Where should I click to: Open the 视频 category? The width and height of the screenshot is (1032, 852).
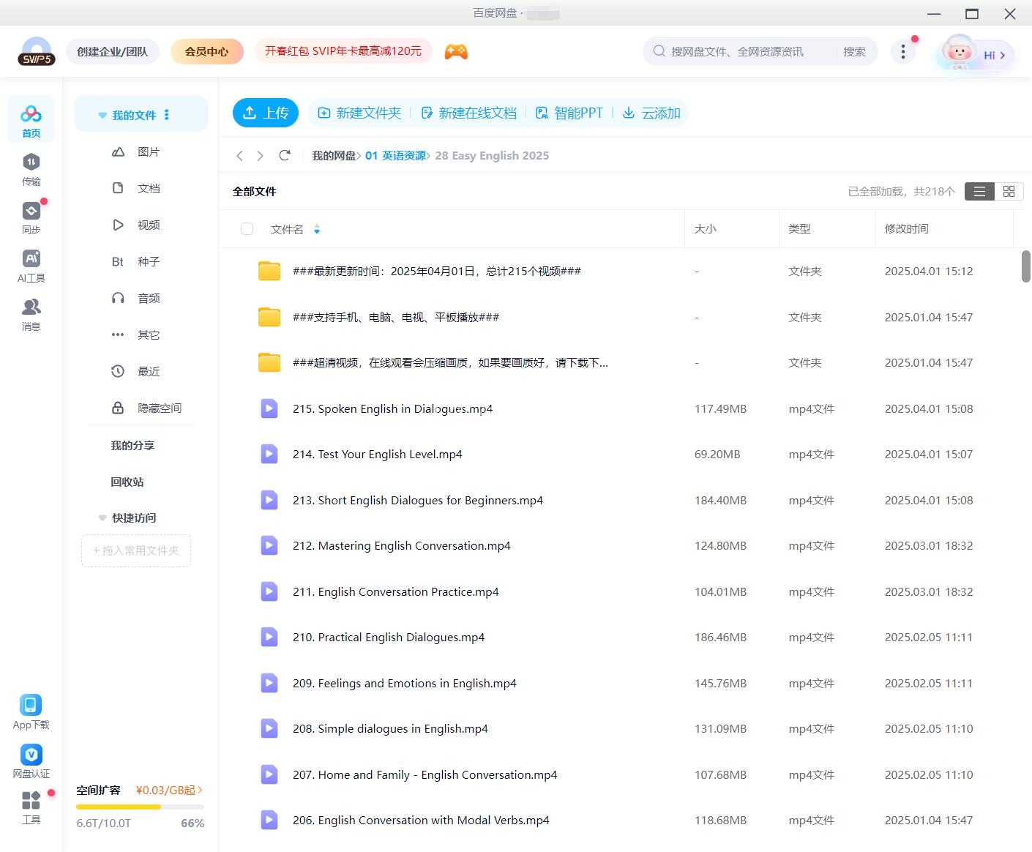(135, 225)
